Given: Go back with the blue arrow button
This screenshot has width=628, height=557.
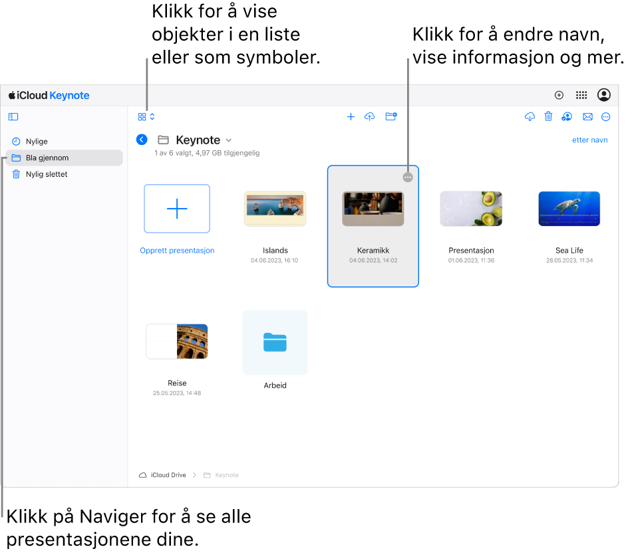Looking at the screenshot, I should [x=142, y=140].
